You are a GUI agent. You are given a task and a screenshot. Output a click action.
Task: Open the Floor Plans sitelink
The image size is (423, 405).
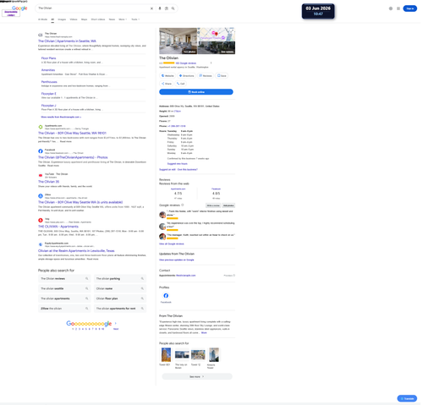pyautogui.click(x=48, y=58)
